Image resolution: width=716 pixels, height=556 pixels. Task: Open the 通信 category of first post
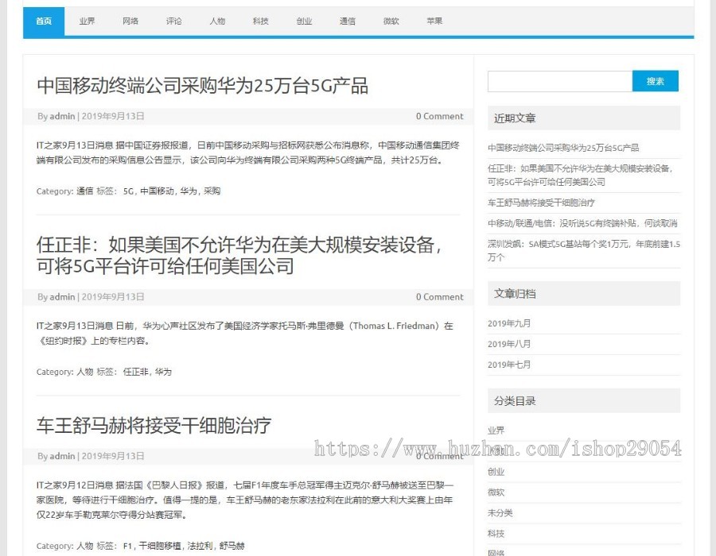point(84,191)
